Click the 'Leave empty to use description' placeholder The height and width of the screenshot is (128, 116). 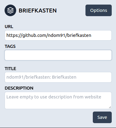point(54,97)
